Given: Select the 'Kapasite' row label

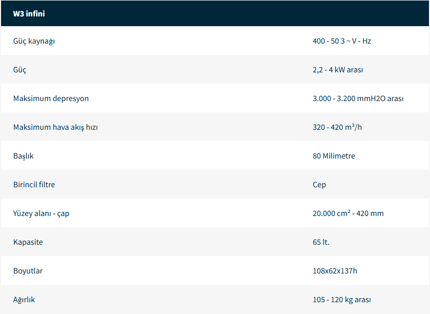Looking at the screenshot, I should click(x=28, y=242).
